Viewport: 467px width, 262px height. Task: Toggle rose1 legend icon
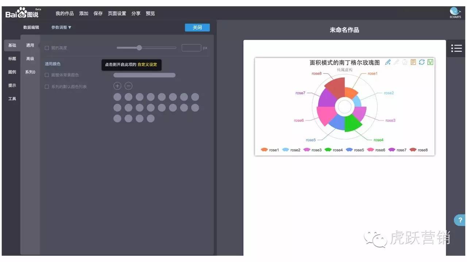point(264,150)
